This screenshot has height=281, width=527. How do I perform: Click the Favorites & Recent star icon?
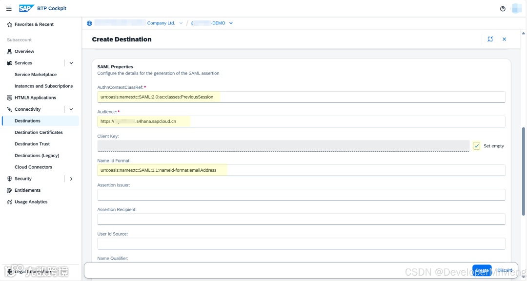(10, 24)
